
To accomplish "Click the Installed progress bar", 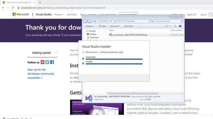I will click(x=114, y=64).
